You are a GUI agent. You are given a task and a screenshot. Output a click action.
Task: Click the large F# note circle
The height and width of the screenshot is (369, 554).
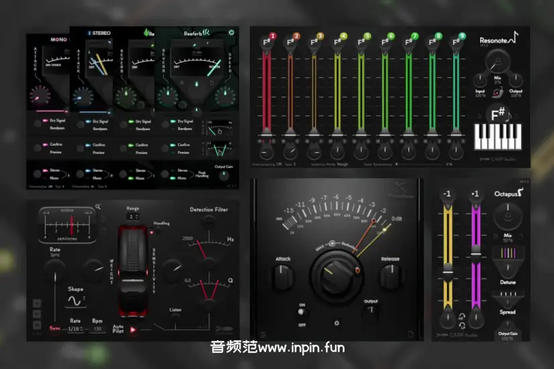[x=498, y=114]
